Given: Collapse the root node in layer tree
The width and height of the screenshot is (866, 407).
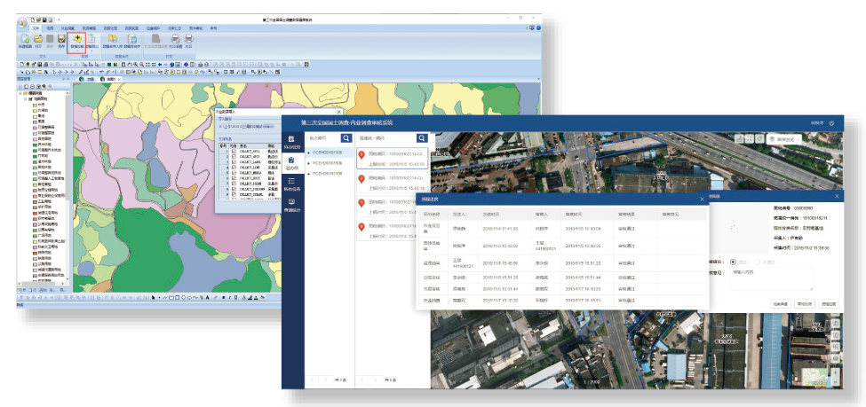Looking at the screenshot, I should (20, 91).
